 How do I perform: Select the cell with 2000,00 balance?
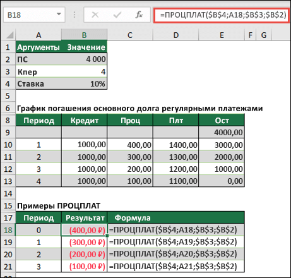(x=222, y=157)
